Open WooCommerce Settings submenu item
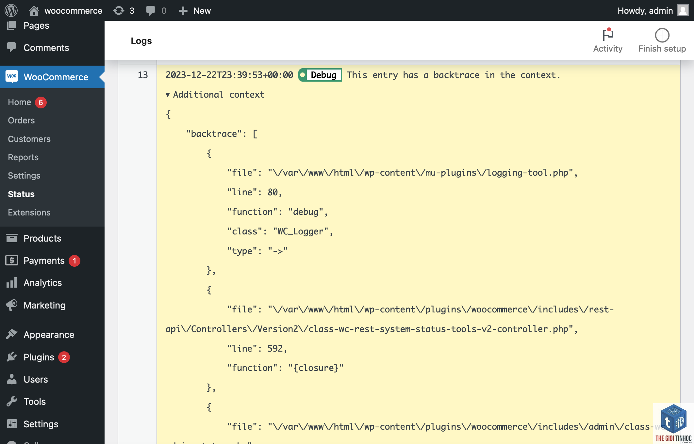694x444 pixels. tap(24, 176)
